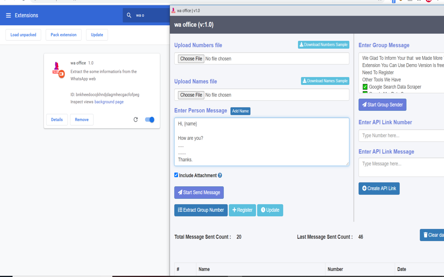Click the Upload Names file heading

[x=196, y=82]
